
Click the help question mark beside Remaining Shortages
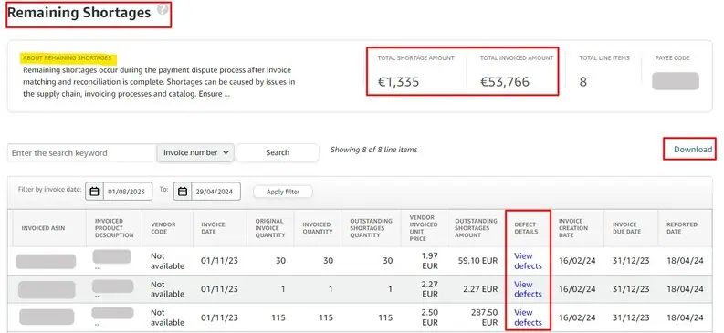coord(163,9)
